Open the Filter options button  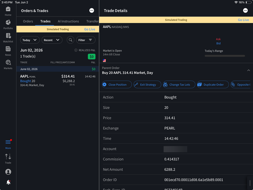(86, 40)
